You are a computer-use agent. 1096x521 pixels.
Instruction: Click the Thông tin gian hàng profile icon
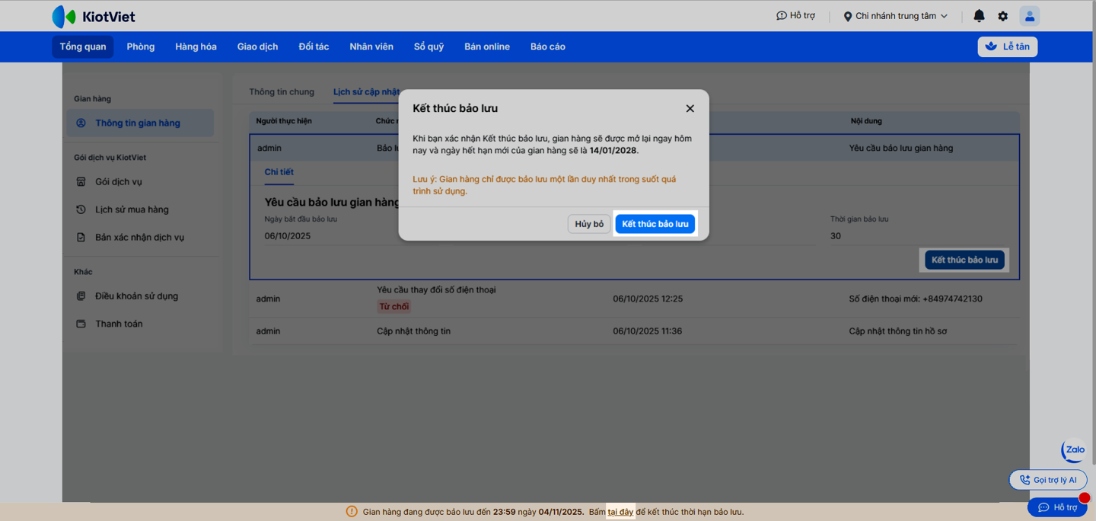pyautogui.click(x=81, y=123)
